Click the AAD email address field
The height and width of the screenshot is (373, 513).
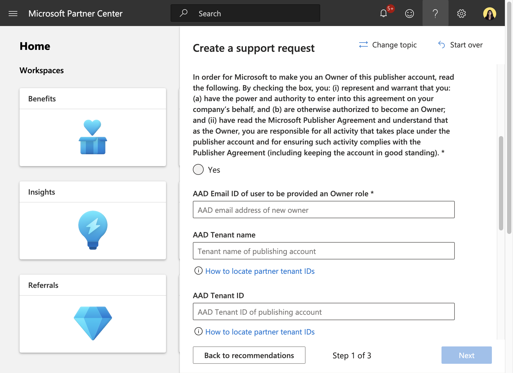click(x=324, y=210)
